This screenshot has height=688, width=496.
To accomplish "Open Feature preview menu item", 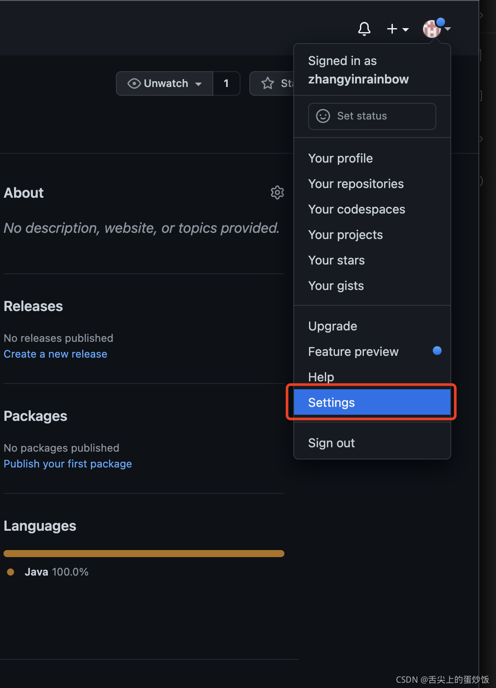I will point(353,351).
